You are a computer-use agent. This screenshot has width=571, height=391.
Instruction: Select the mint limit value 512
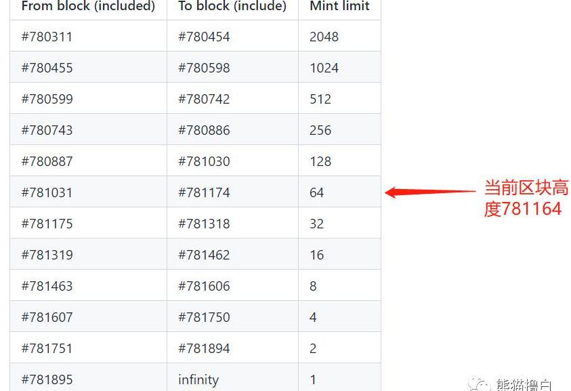click(320, 99)
